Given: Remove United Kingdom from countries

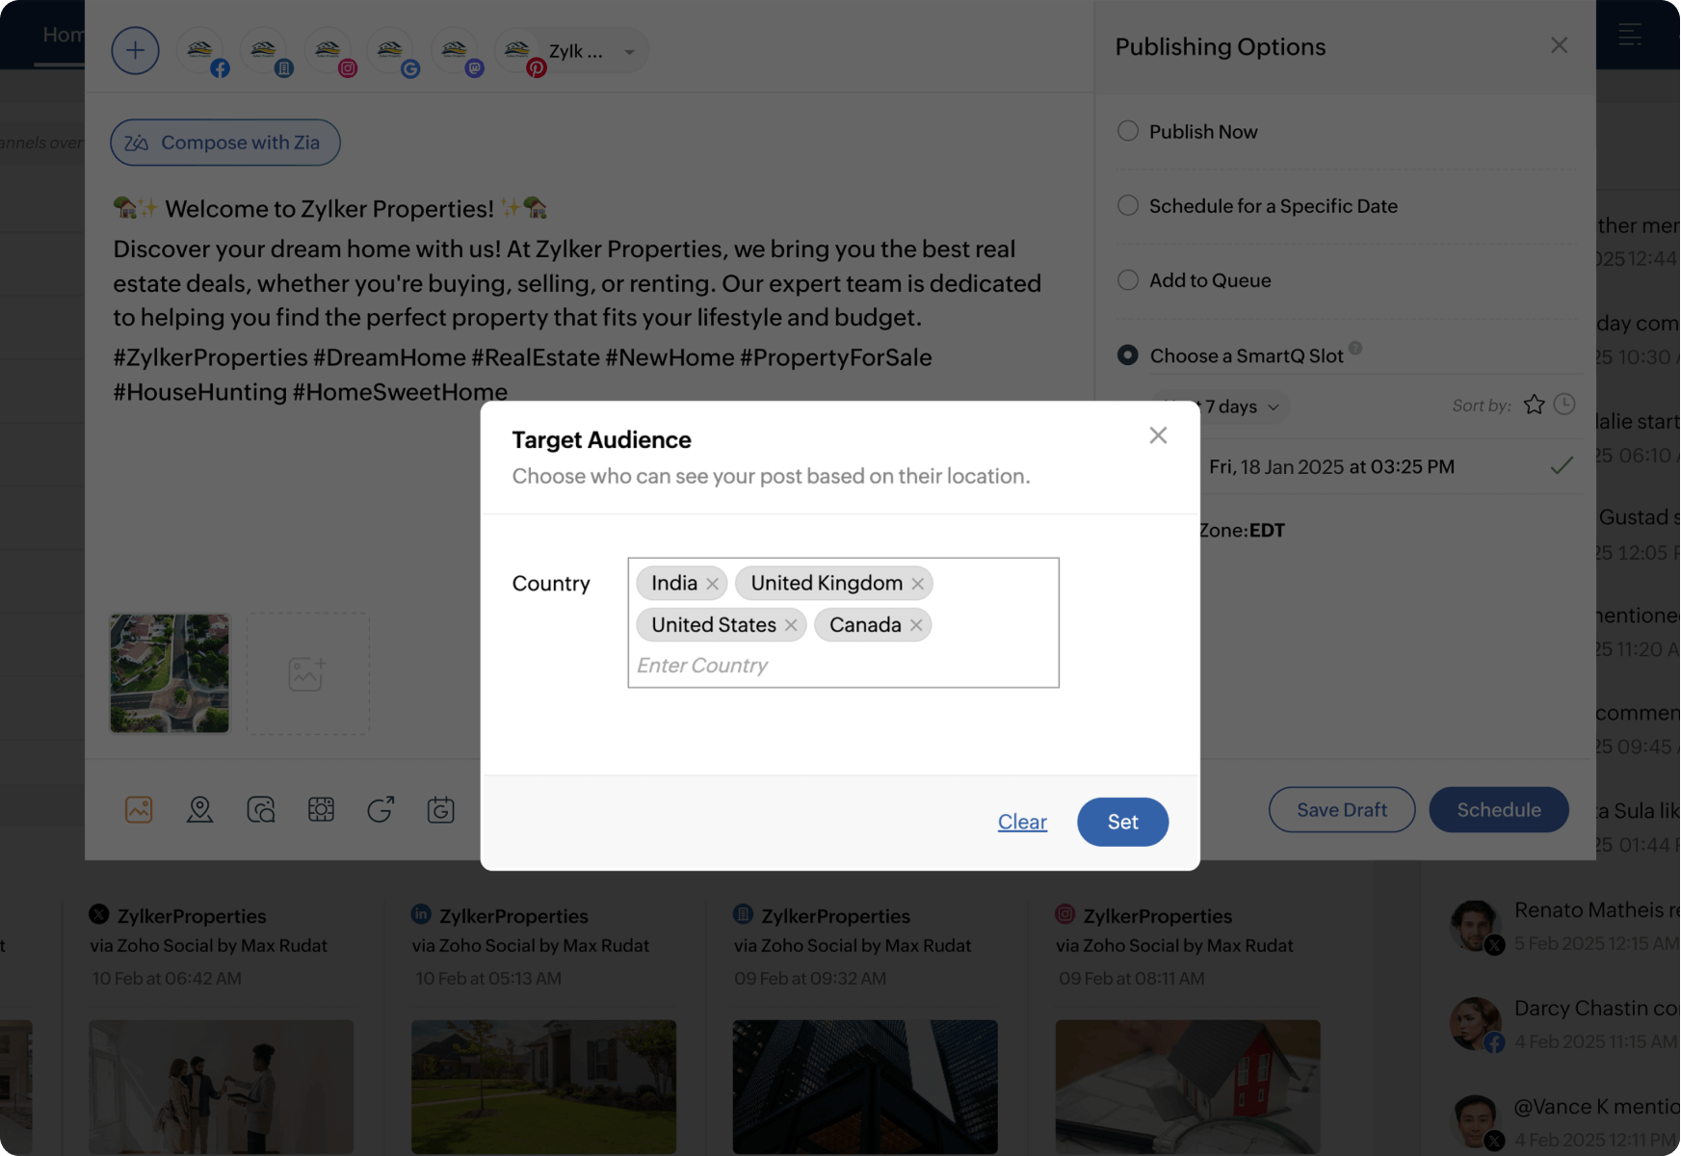Looking at the screenshot, I should coord(917,584).
